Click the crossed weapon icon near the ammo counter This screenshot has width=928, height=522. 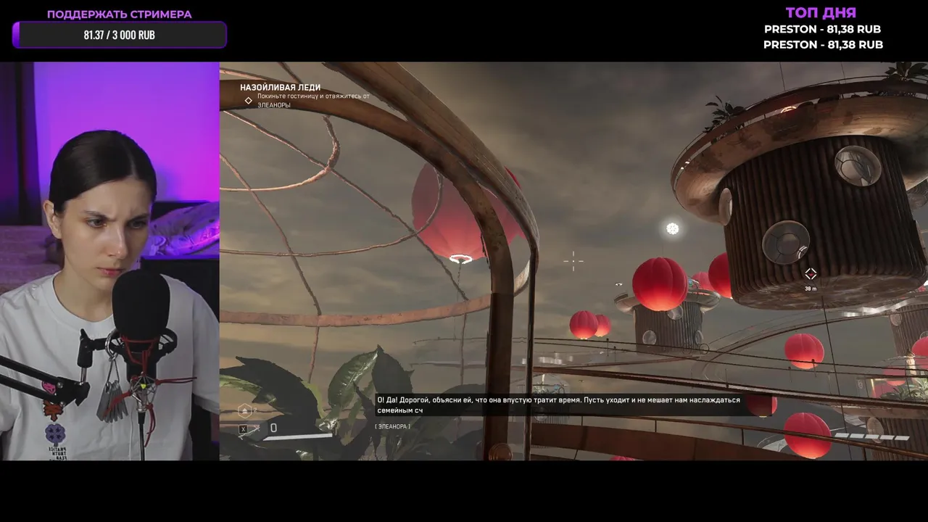(256, 429)
